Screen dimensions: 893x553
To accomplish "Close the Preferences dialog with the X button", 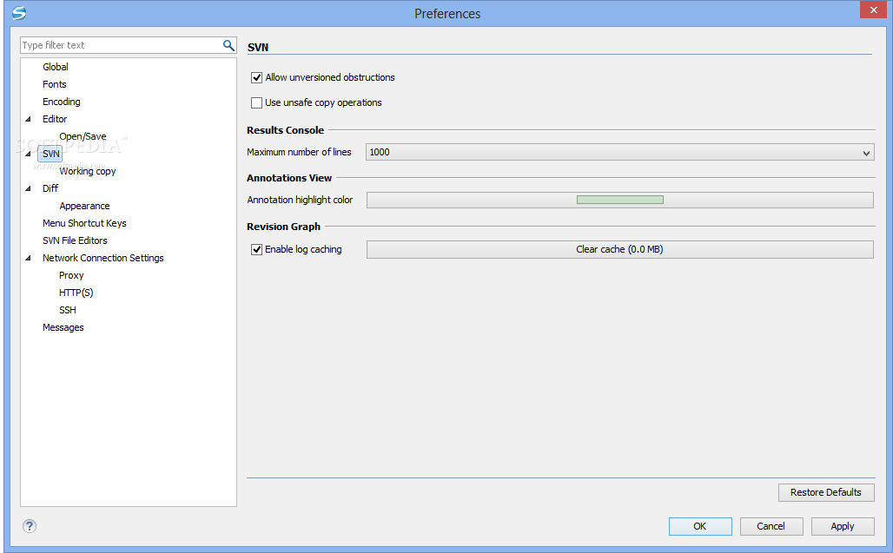I will [873, 10].
